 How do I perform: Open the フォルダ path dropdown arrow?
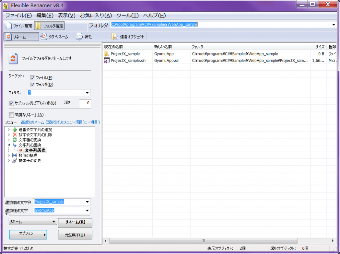(x=333, y=25)
